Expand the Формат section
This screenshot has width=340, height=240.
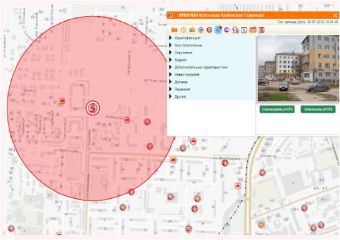181,60
